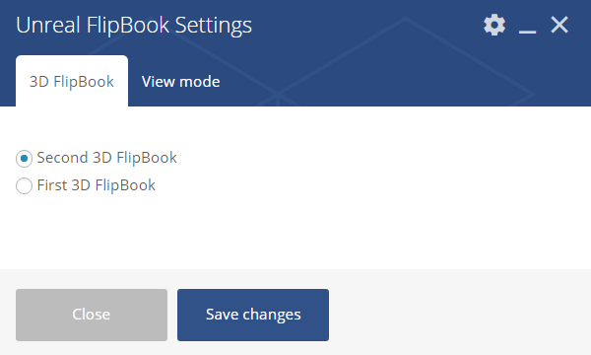Viewport: 591px width, 355px height.
Task: Open the 3D FlipBook tab
Action: [72, 81]
